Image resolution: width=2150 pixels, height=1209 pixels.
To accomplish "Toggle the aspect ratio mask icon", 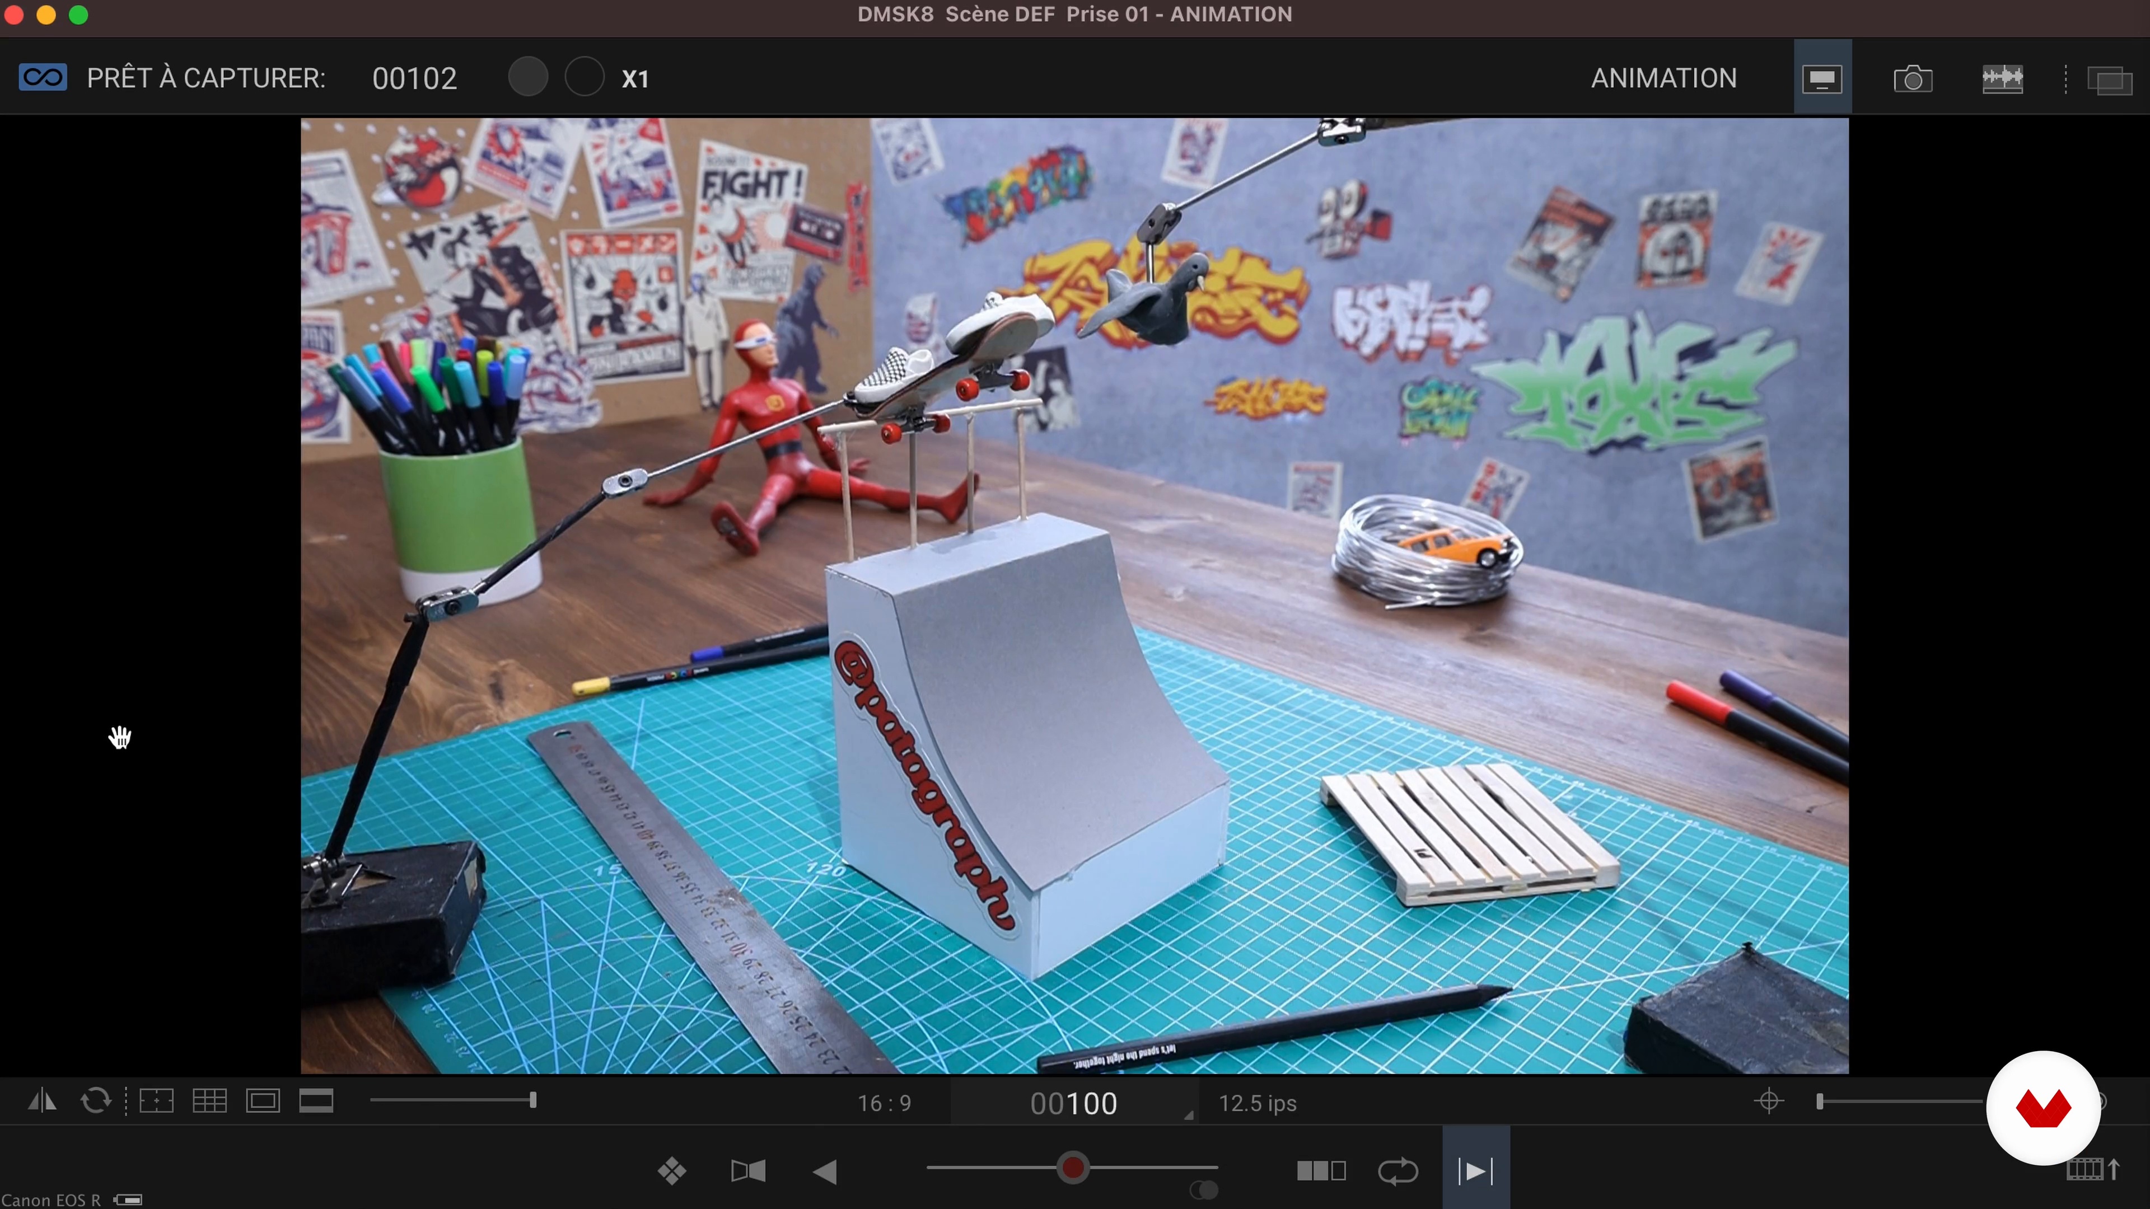I will 316,1102.
